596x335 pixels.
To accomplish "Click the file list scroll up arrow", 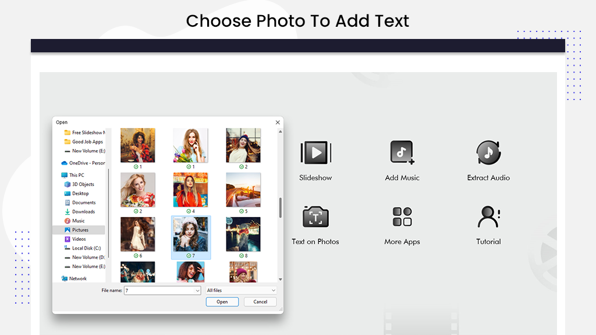I will pos(280,131).
